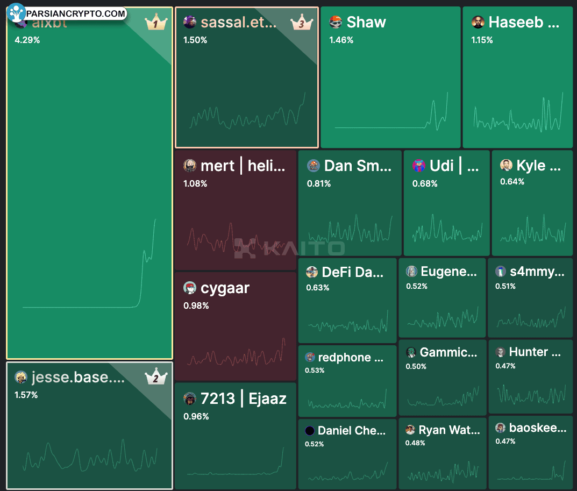Click the "Haseeb ..." name
The height and width of the screenshot is (491, 577).
pyautogui.click(x=524, y=23)
